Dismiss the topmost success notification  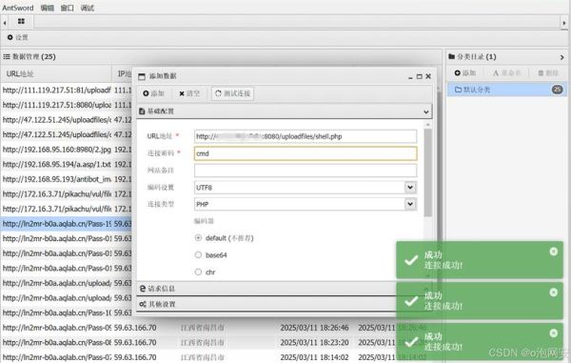[553, 252]
